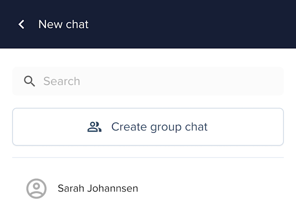Tap the Create group chat label text
Viewport: 296px width, 219px height.
click(159, 127)
